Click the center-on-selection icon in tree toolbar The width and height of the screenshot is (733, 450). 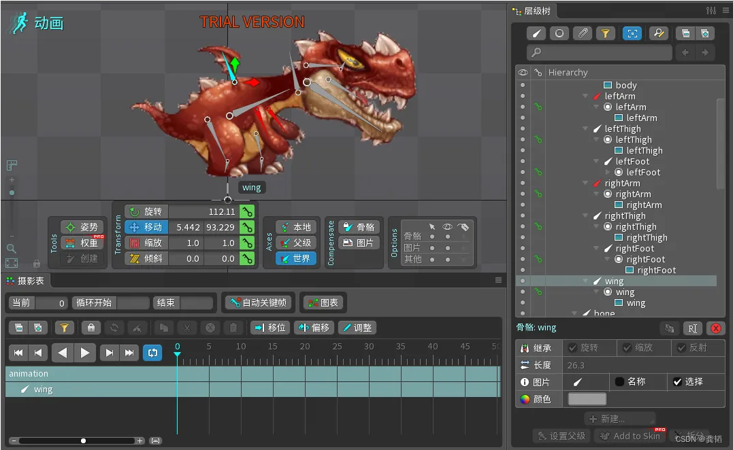tap(632, 33)
